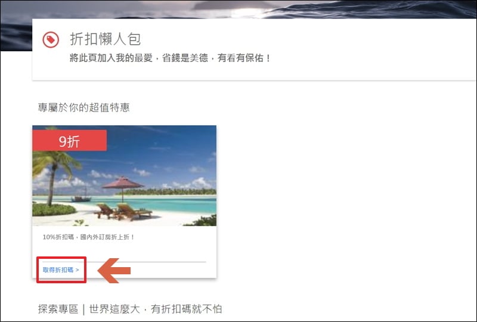
Task: Click the red discount tag icon
Action: (51, 39)
